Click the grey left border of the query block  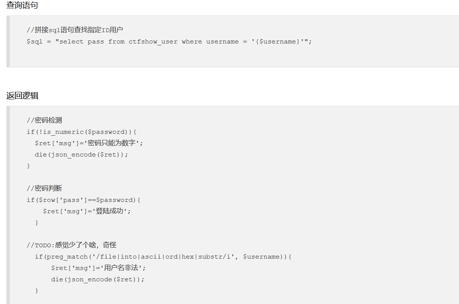click(x=8, y=42)
